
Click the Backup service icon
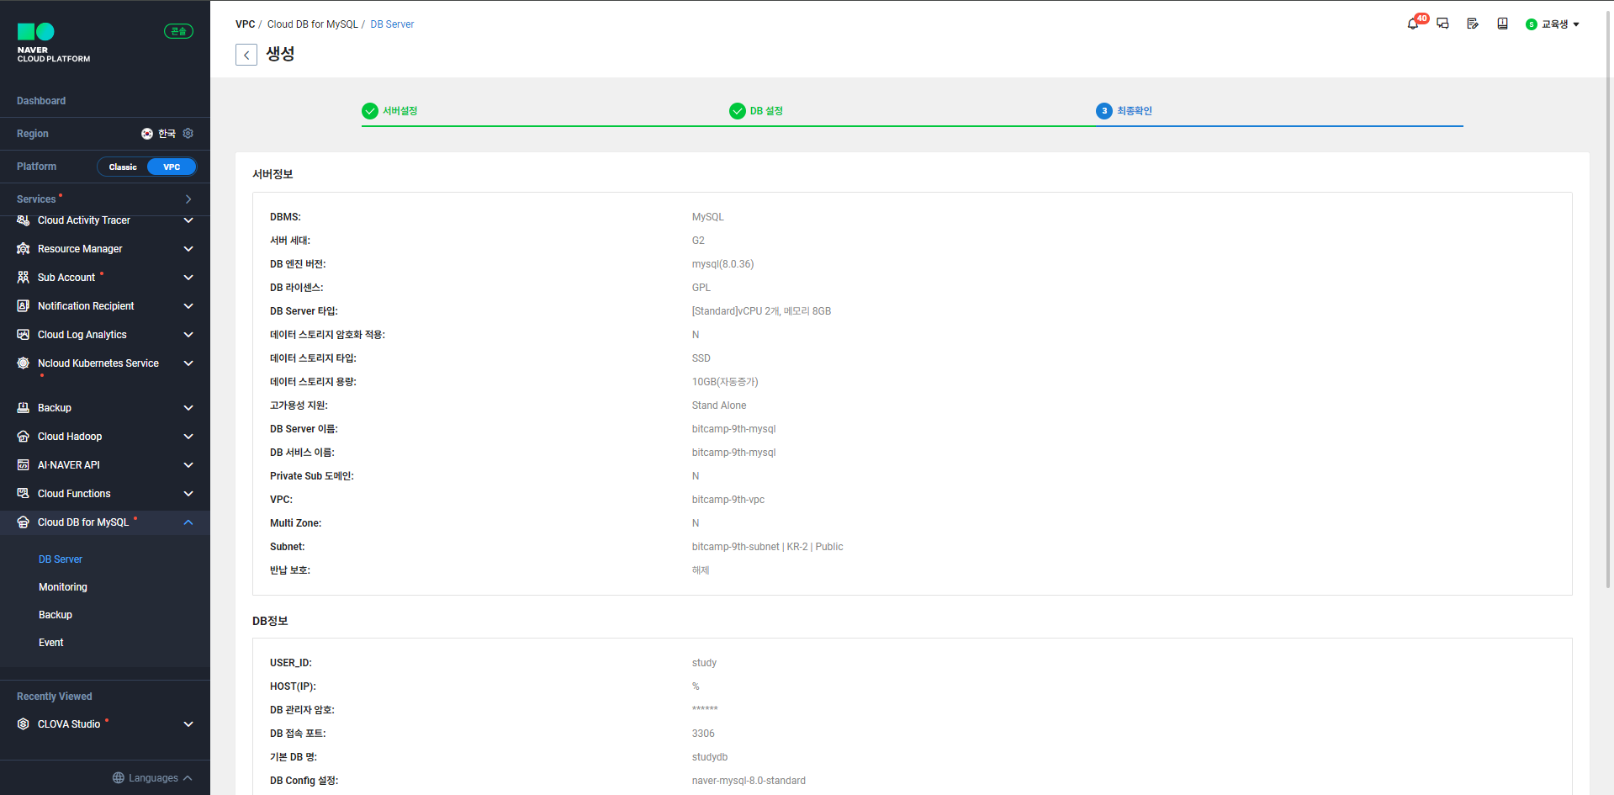click(x=24, y=408)
